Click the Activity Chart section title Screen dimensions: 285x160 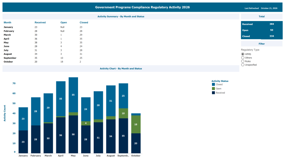tap(121, 69)
